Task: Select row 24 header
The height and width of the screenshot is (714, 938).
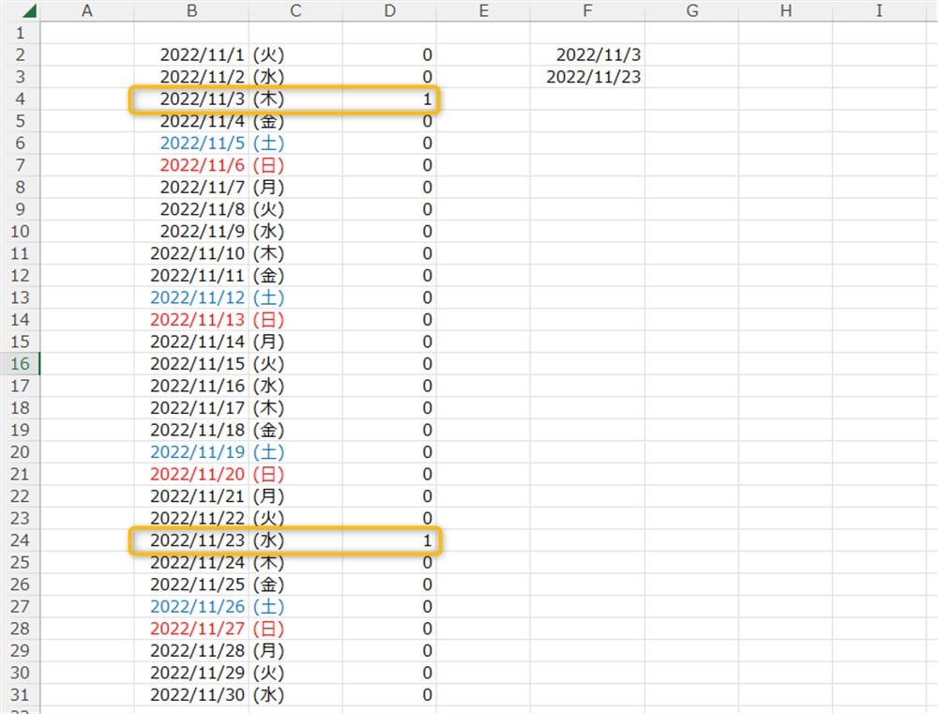Action: click(x=20, y=539)
